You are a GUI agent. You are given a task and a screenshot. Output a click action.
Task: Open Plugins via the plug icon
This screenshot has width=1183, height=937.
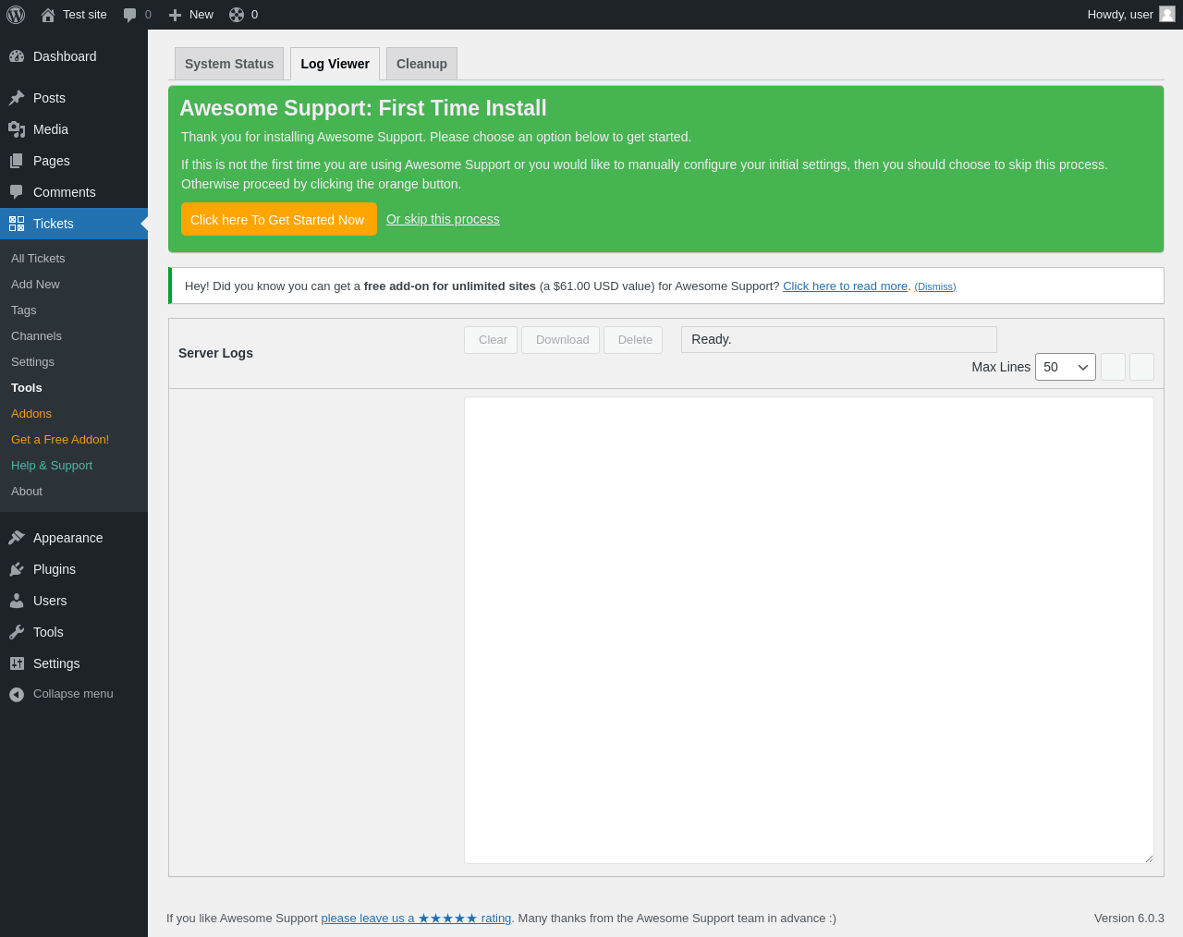(x=17, y=569)
